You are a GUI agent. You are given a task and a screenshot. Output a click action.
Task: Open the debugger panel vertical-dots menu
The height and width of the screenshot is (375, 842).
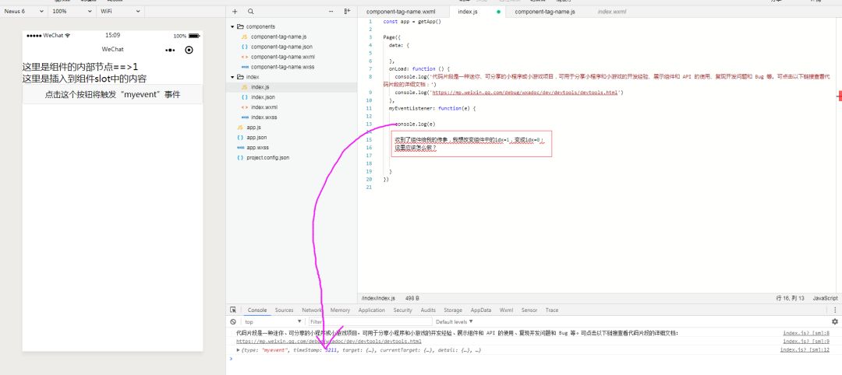835,310
